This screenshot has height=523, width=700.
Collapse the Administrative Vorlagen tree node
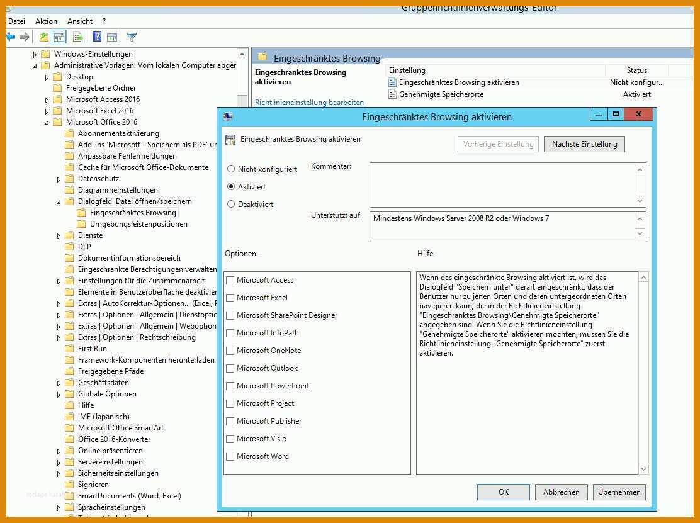[x=35, y=66]
